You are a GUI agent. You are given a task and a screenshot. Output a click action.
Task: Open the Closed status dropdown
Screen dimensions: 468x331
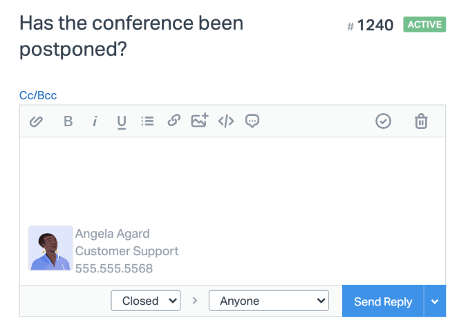click(146, 301)
